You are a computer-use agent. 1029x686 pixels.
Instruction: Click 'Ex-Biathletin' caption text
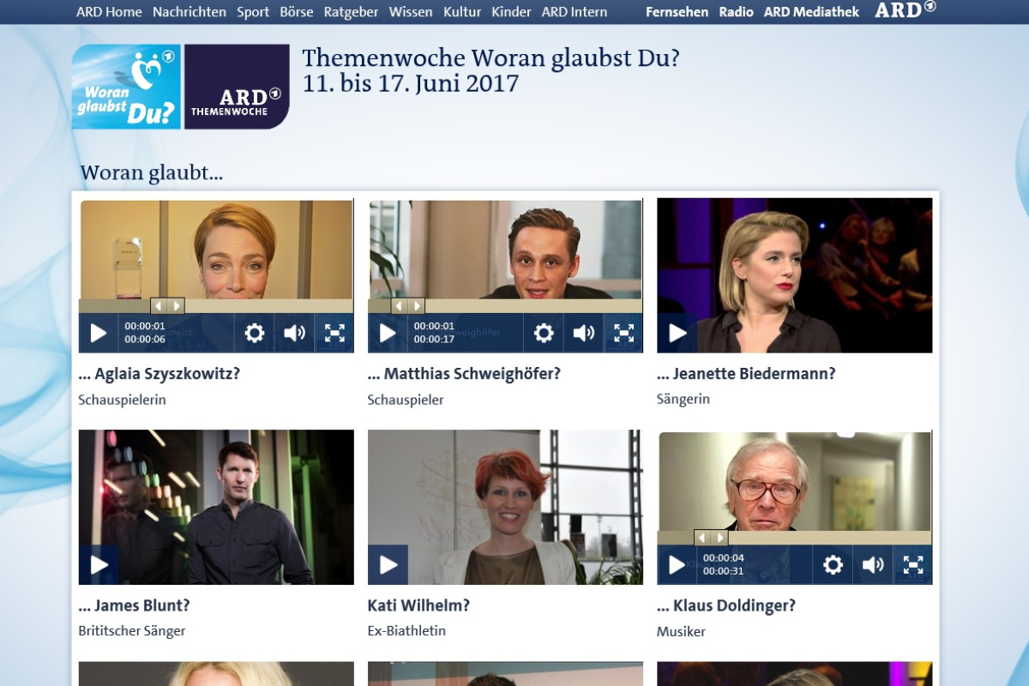[406, 631]
